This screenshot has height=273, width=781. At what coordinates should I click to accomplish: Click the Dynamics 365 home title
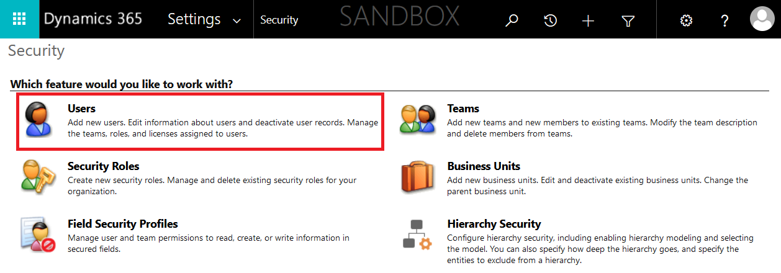click(93, 19)
